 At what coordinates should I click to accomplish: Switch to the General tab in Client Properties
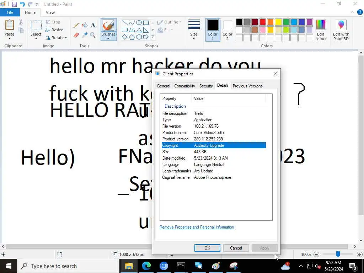[164, 86]
